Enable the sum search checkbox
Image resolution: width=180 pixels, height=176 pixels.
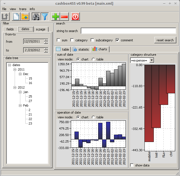tap(58, 40)
